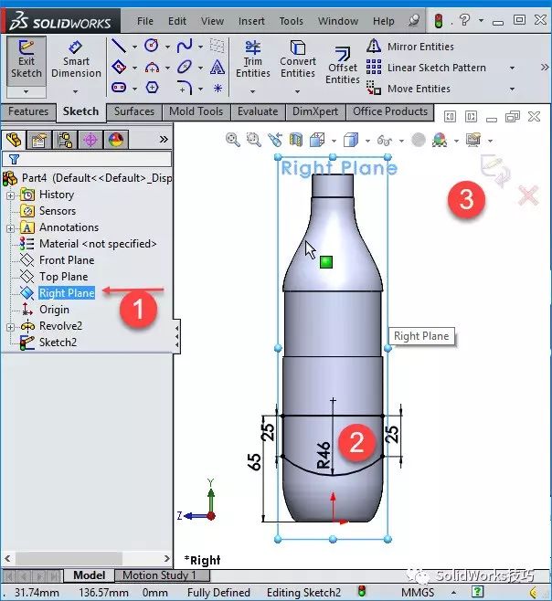The image size is (552, 601).
Task: Open the Convert Entities dropdown arrow
Action: tap(297, 91)
